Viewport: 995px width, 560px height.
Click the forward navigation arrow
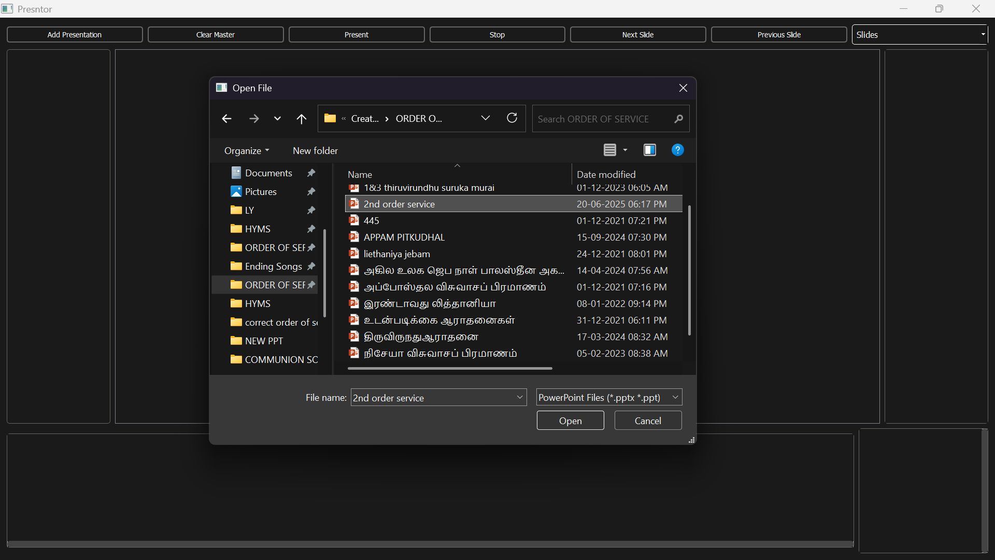coord(254,118)
